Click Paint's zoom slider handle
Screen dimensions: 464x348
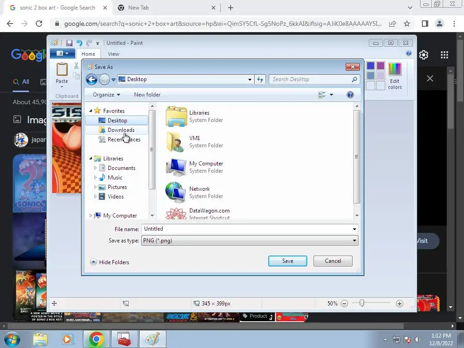pos(362,303)
